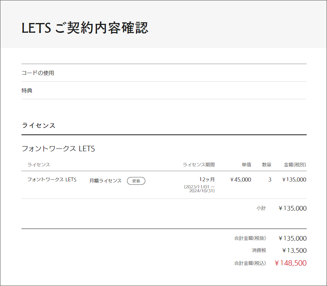Click the ライセンス column header
Screen dimensions: 327x286
tap(39, 164)
